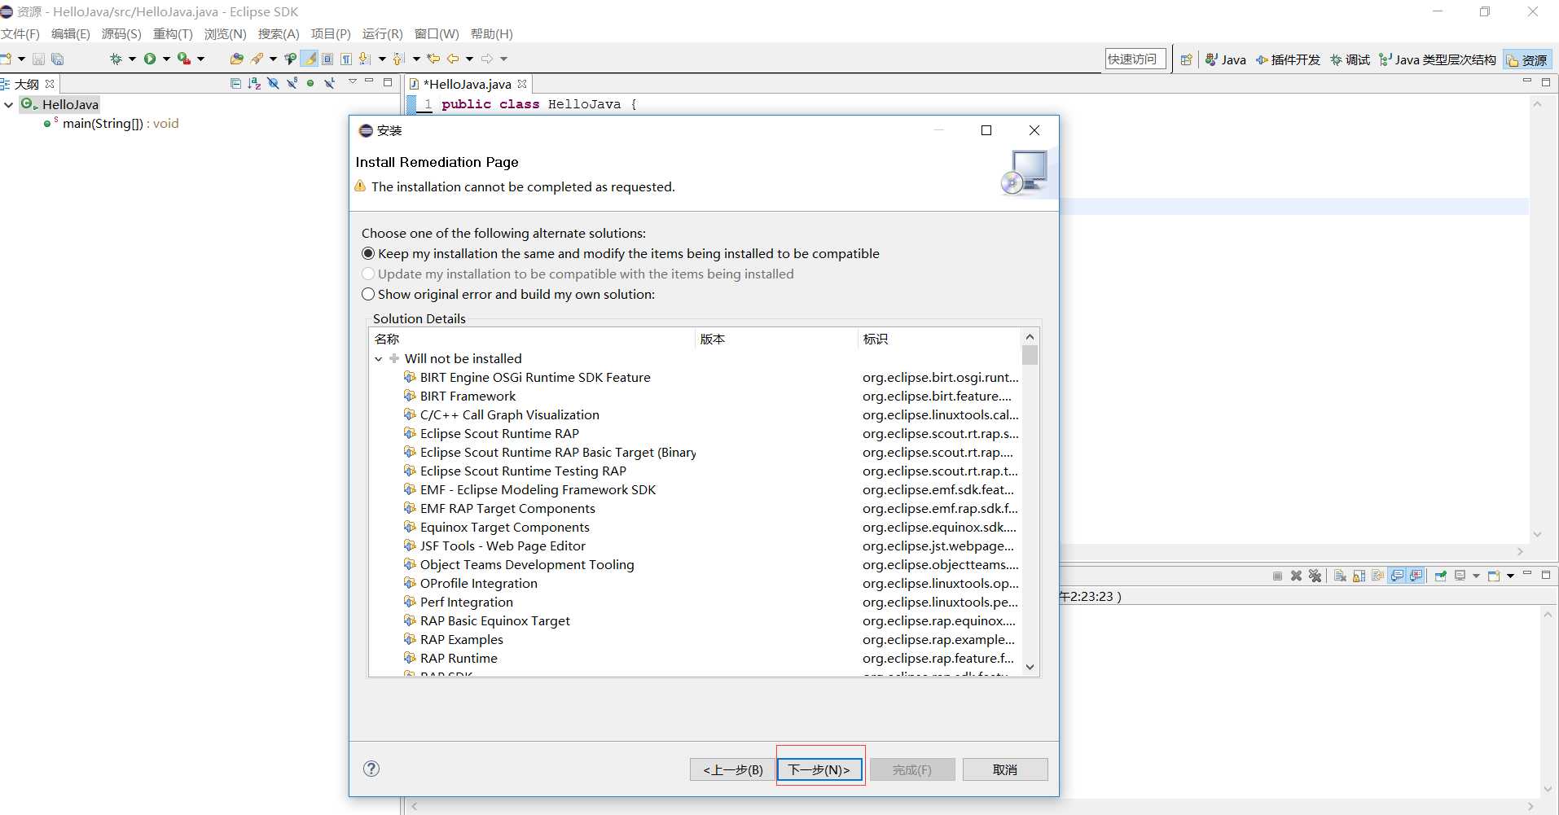Open the External Tools dropdown arrow

point(200,59)
